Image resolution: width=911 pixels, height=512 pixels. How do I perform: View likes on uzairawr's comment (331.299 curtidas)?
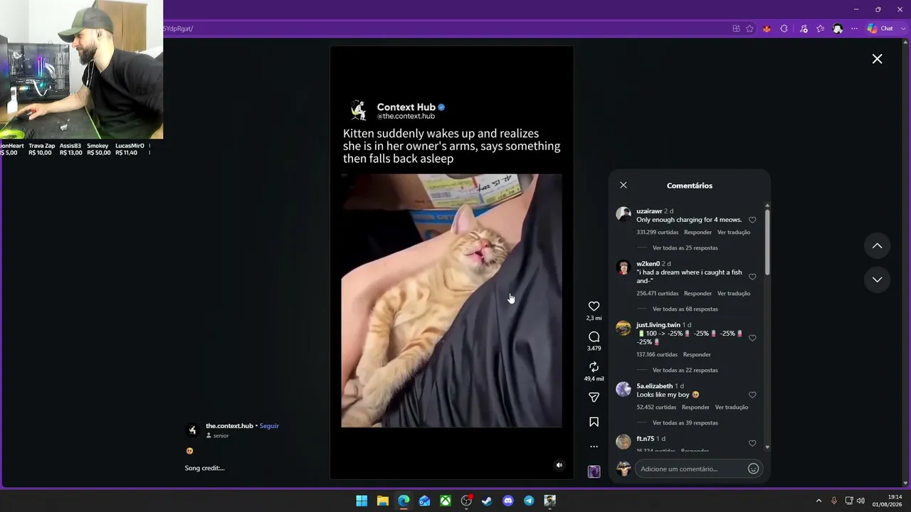point(658,233)
